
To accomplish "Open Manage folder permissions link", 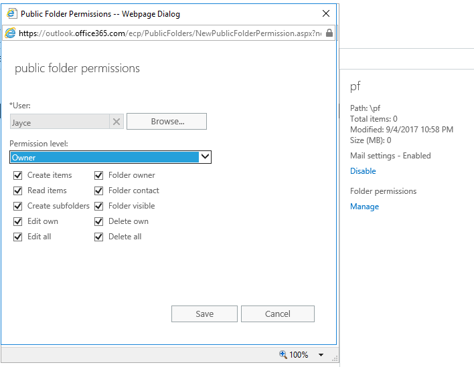I will coord(364,207).
